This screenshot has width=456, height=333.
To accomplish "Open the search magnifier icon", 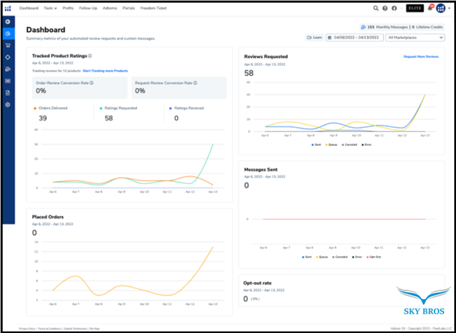I will tap(376, 8).
